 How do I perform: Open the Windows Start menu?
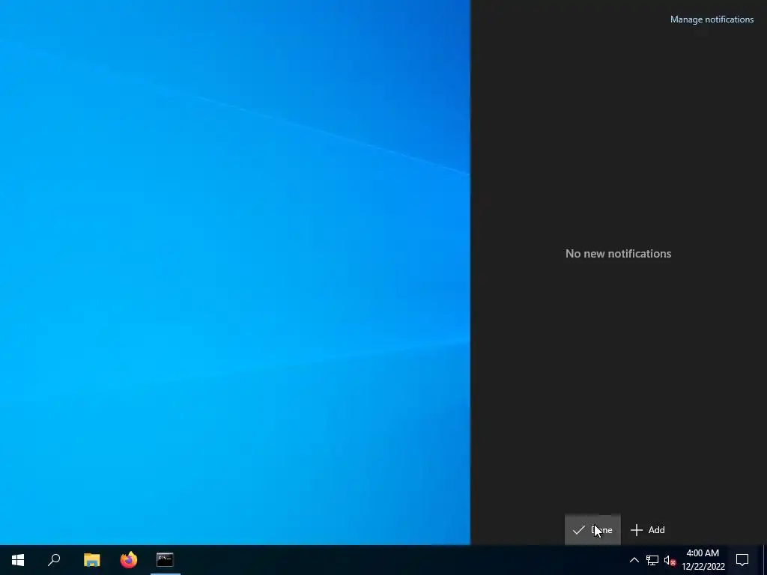click(18, 560)
